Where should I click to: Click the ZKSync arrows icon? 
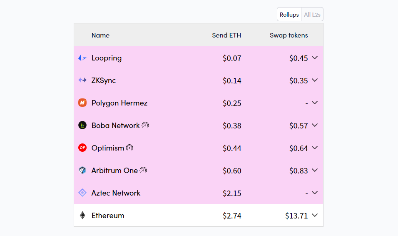click(82, 80)
